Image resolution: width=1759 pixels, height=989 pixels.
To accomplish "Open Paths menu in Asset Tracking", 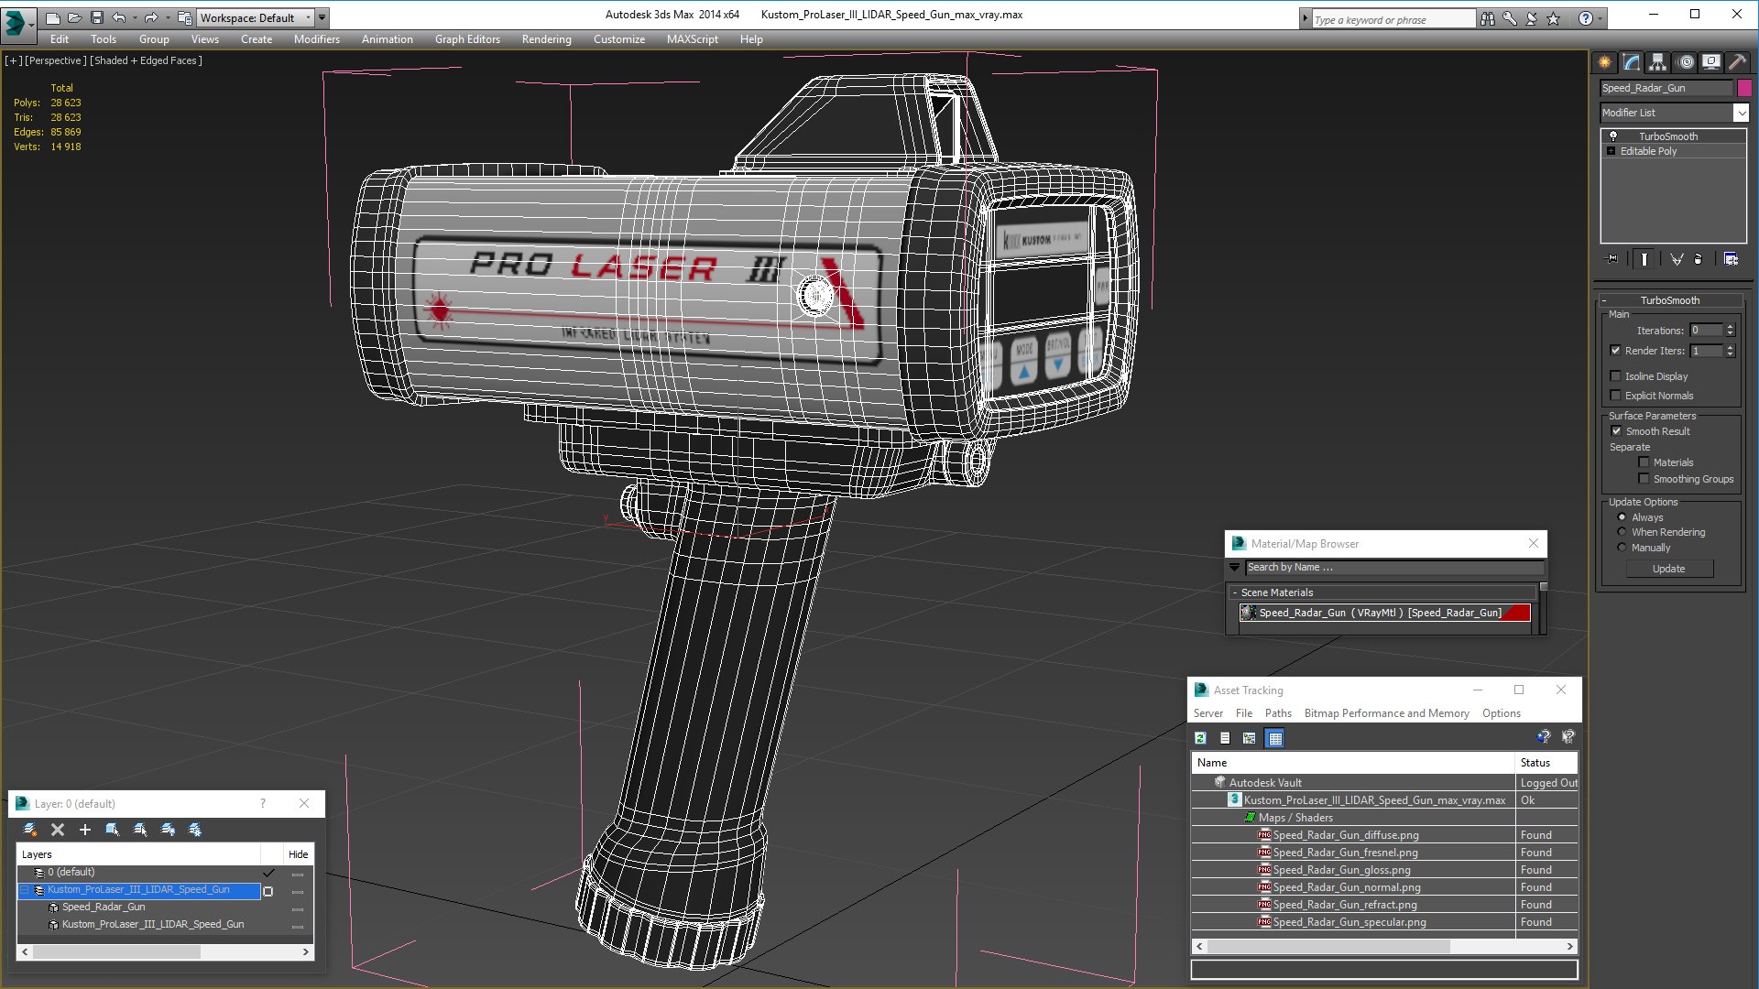I will coord(1278,713).
